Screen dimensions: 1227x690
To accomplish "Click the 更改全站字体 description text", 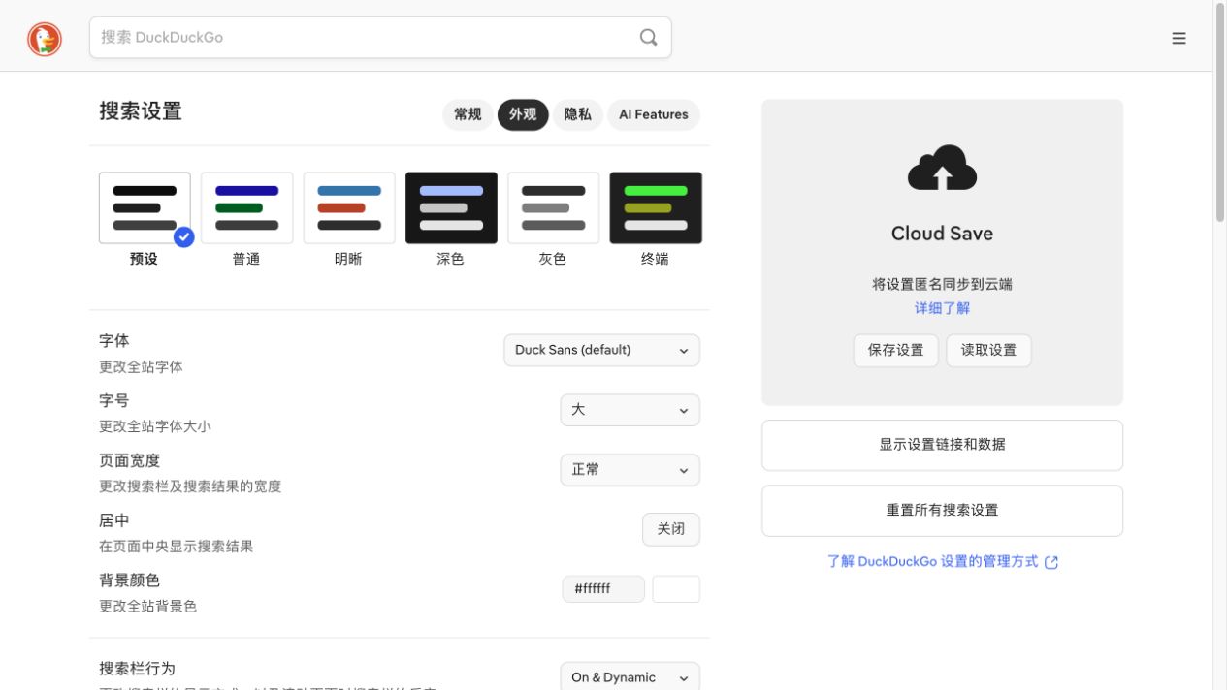I will (x=141, y=367).
